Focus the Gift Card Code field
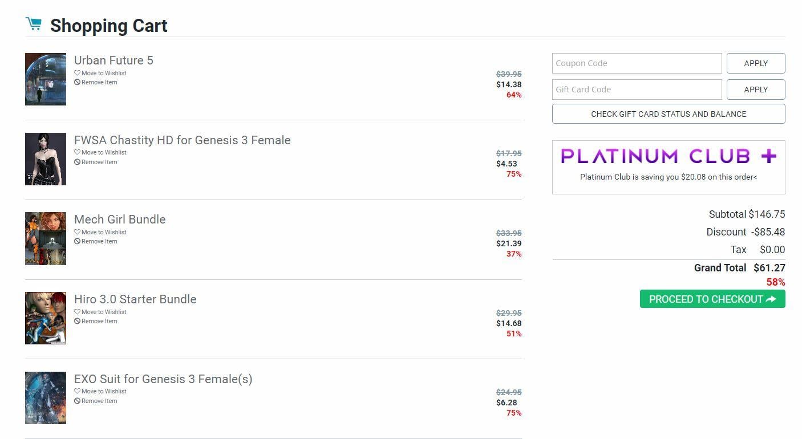The image size is (802, 439). (x=637, y=90)
